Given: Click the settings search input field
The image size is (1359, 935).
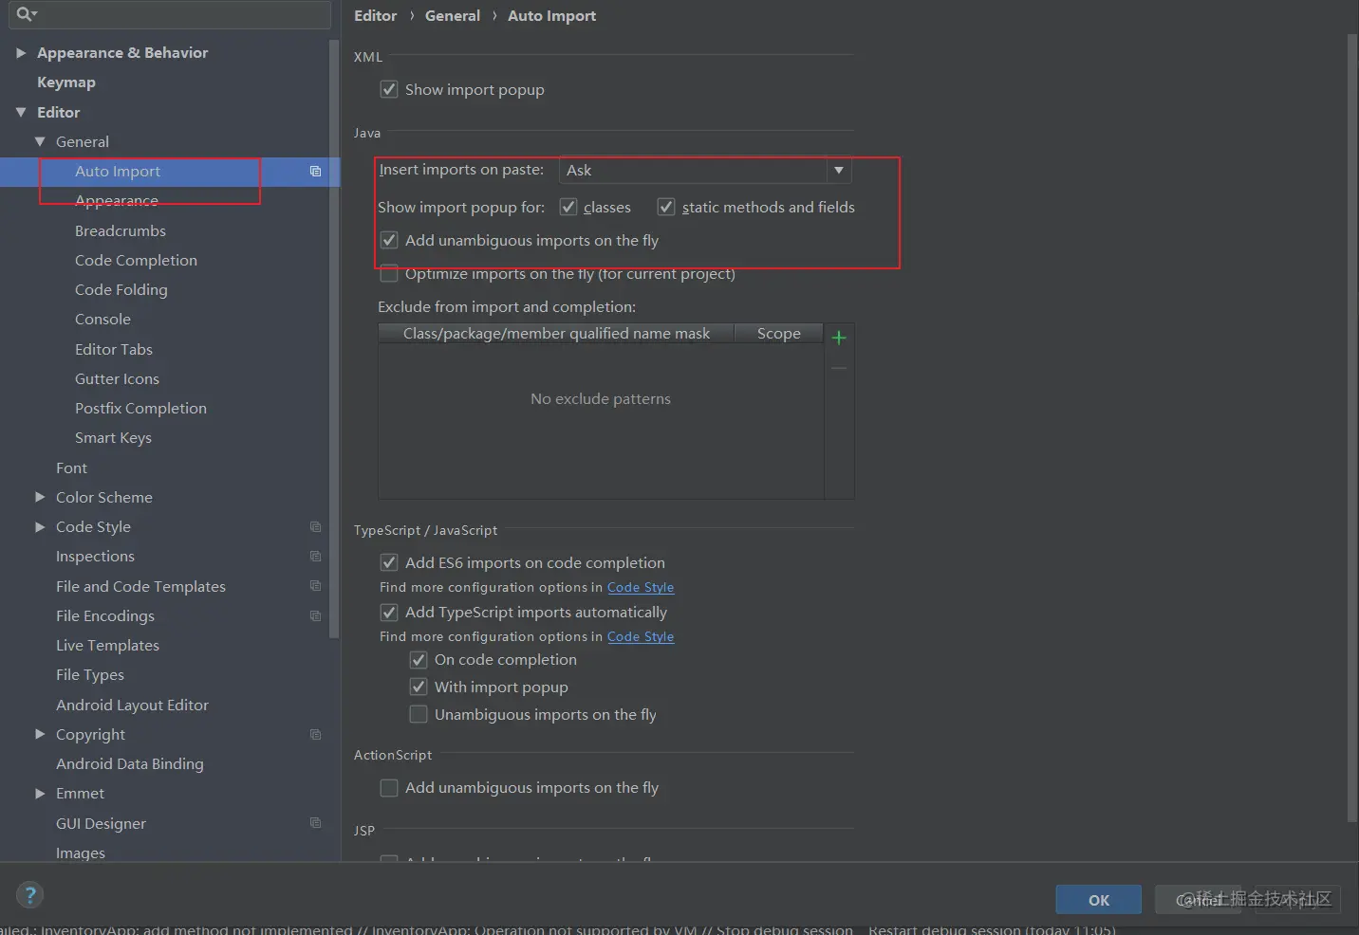Looking at the screenshot, I should click(x=171, y=14).
